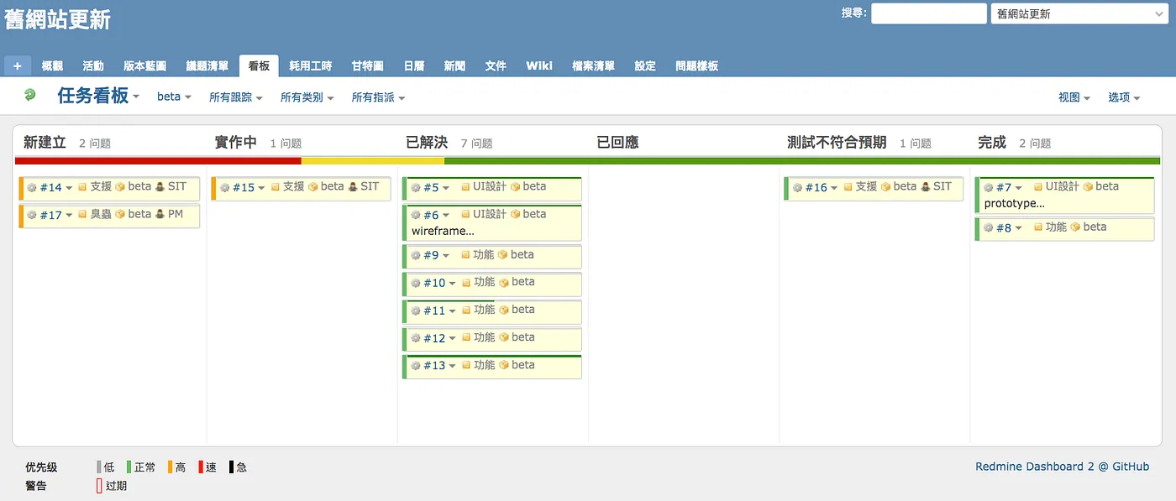
Task: Click the green refresh icon beside 任务看板
Action: point(30,96)
